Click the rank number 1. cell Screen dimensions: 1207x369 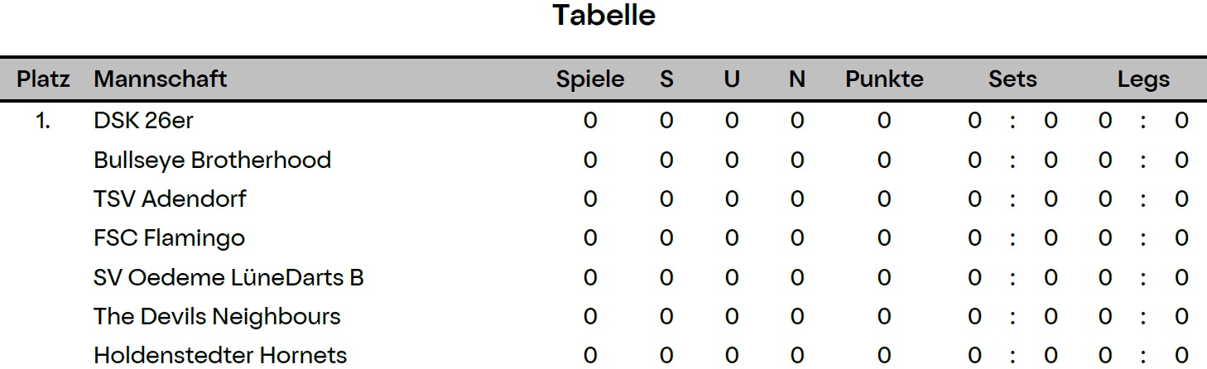click(43, 121)
